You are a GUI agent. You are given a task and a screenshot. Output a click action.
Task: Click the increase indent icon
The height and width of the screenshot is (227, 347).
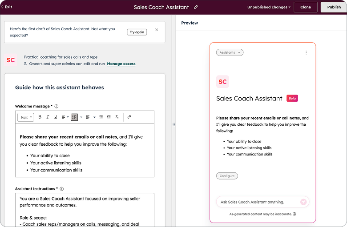109,117
